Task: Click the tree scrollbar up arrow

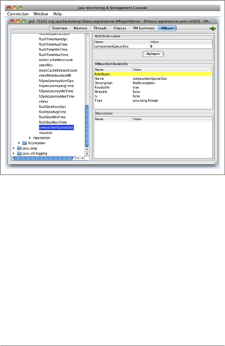Action: [x=87, y=150]
